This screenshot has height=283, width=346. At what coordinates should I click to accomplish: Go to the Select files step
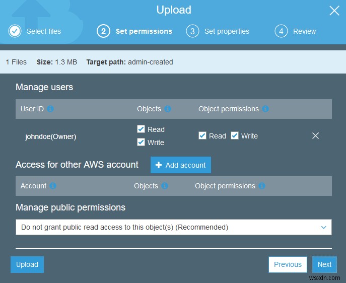point(44,31)
